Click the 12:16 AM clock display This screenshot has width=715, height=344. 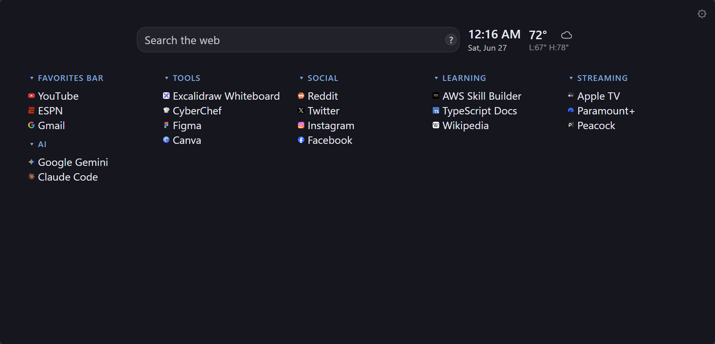coord(494,34)
